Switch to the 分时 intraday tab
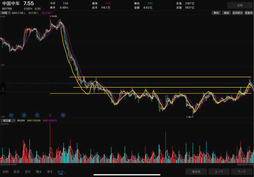 coord(5,172)
